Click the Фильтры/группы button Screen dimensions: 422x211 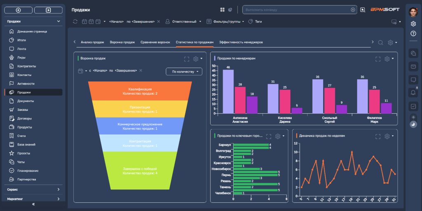pyautogui.click(x=225, y=21)
